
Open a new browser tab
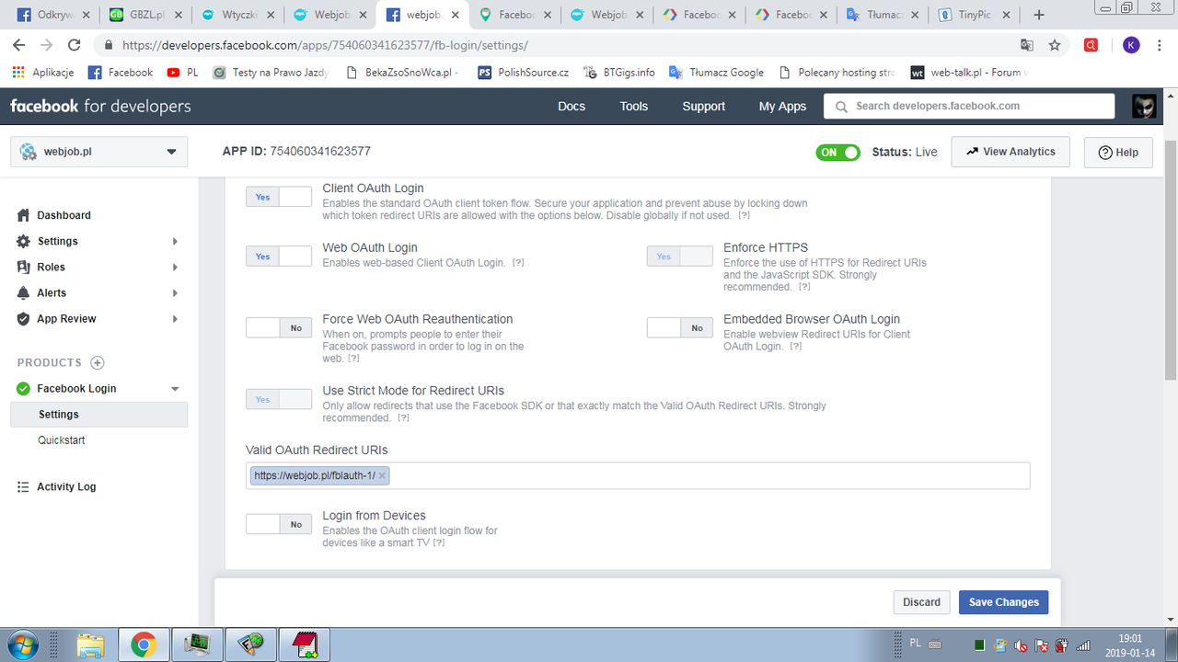[1039, 15]
